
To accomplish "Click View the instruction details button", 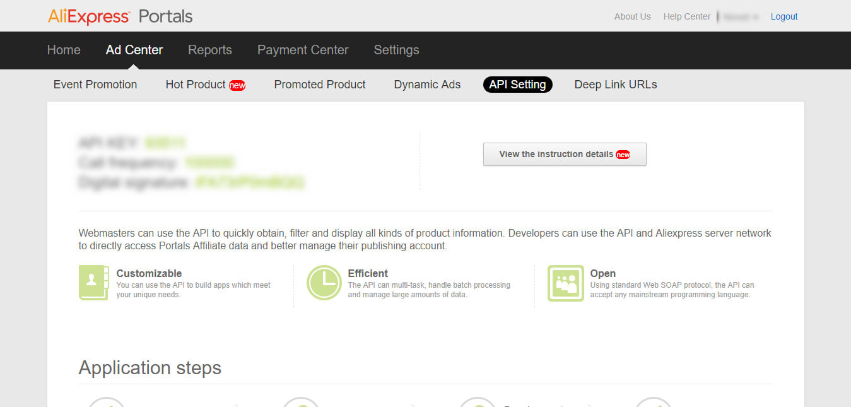I will [x=565, y=154].
